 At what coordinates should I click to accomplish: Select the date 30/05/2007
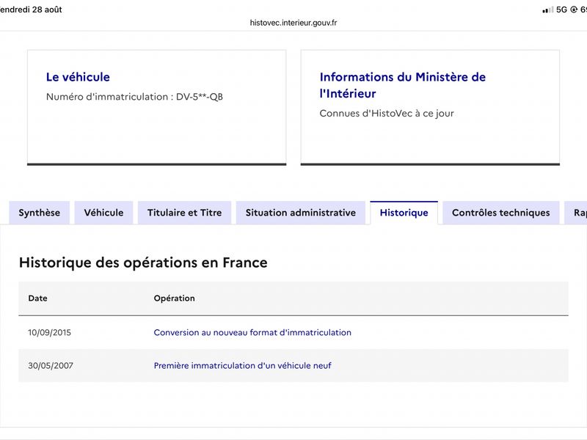[51, 365]
